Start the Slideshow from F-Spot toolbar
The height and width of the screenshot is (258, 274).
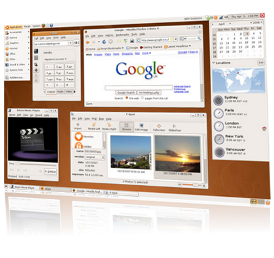174,126
